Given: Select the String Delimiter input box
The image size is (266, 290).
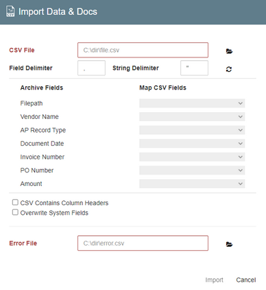Looking at the screenshot, I should coord(194,68).
